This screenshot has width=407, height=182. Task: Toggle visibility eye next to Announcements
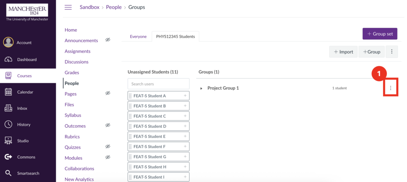coord(108,40)
